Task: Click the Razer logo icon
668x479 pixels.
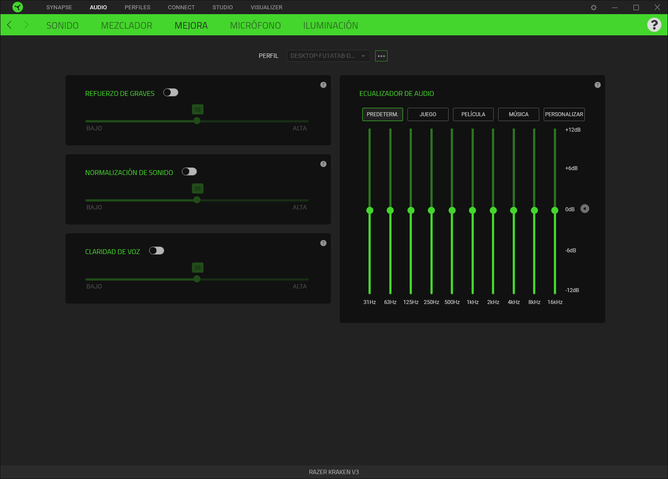Action: pos(18,7)
